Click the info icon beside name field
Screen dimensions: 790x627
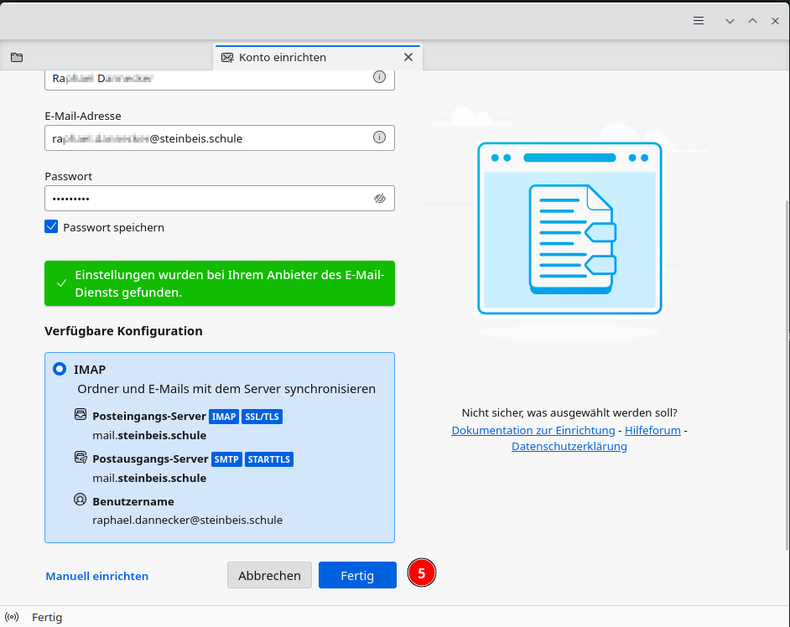(x=379, y=77)
